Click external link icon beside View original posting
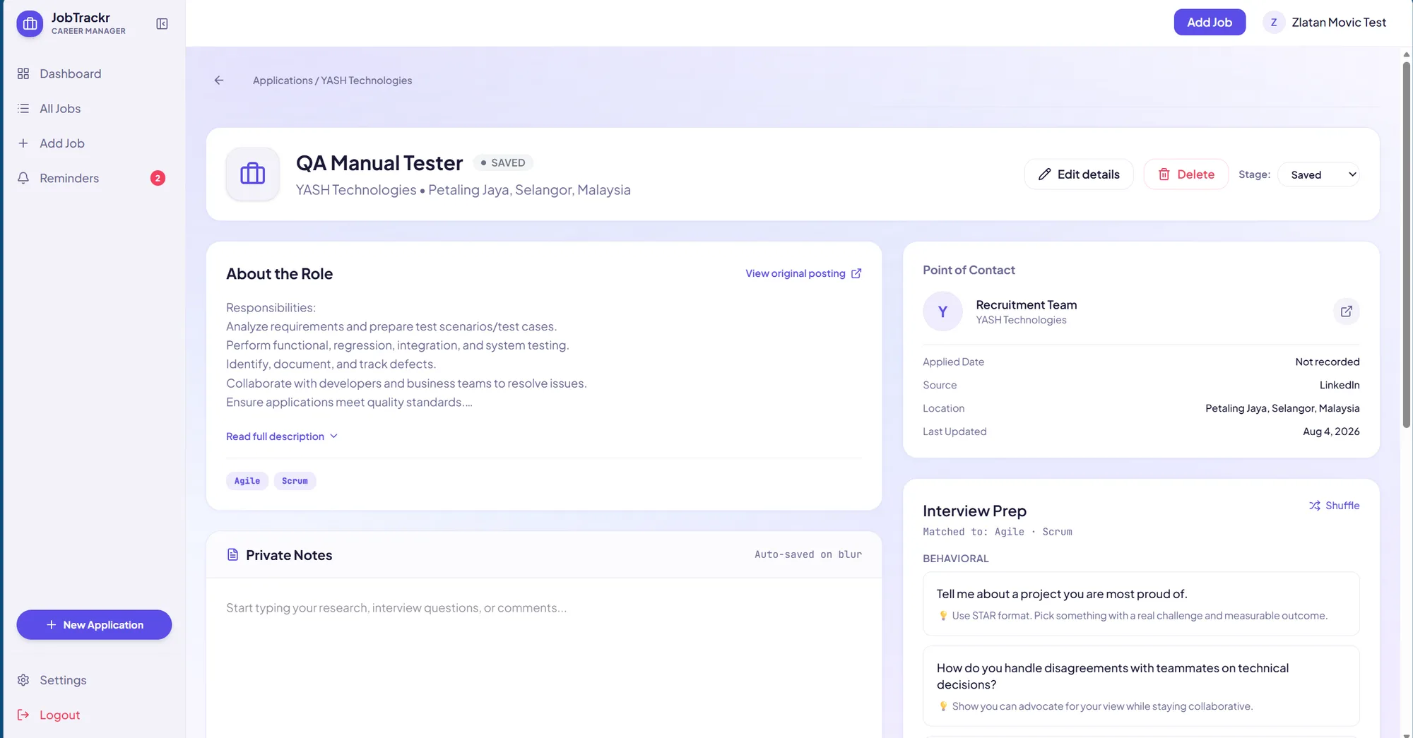 click(x=856, y=273)
